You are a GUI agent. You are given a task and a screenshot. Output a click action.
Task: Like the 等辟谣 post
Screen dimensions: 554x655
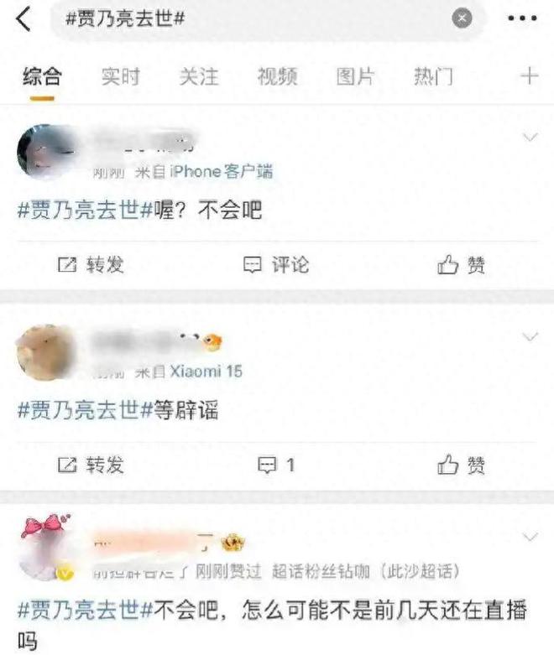pyautogui.click(x=461, y=465)
